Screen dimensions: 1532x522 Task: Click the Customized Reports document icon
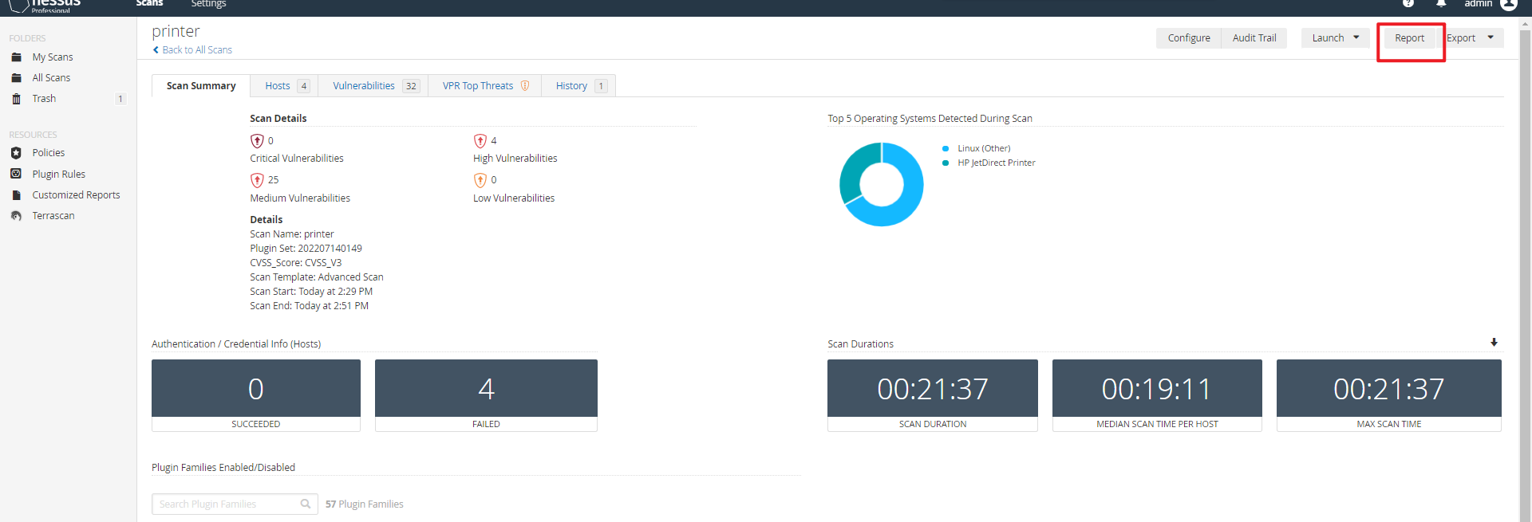(x=16, y=195)
